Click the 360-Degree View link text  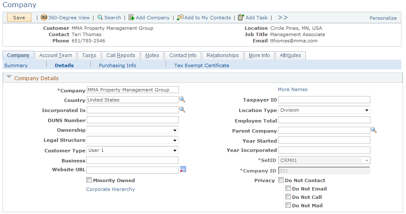[69, 17]
